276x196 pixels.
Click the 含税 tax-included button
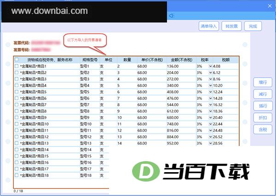[x=263, y=129]
